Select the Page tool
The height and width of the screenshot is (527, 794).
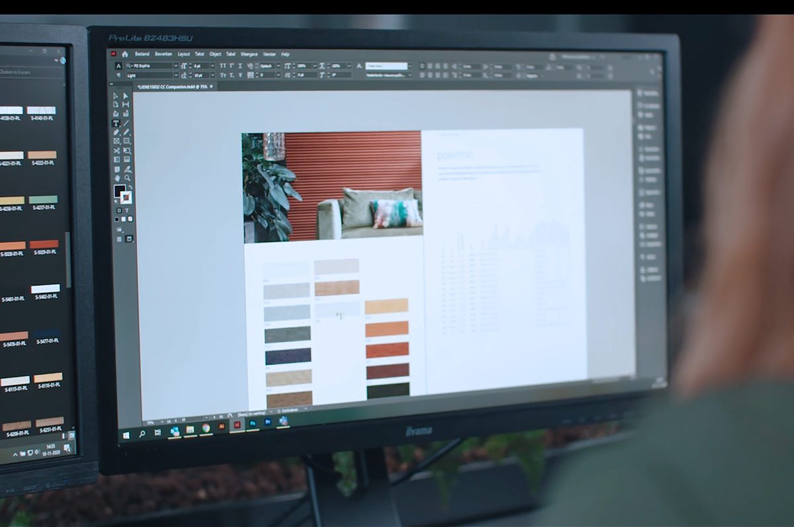pyautogui.click(x=116, y=104)
